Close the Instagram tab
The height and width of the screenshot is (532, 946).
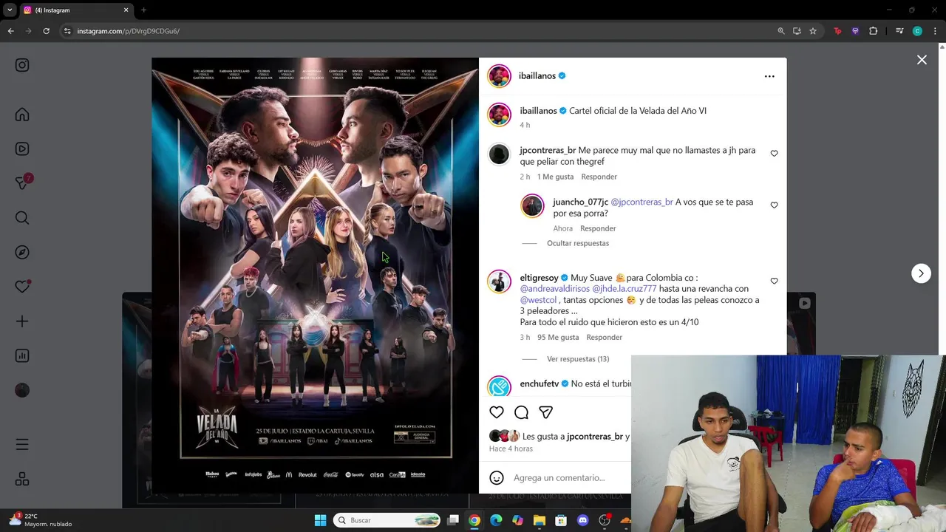(126, 10)
